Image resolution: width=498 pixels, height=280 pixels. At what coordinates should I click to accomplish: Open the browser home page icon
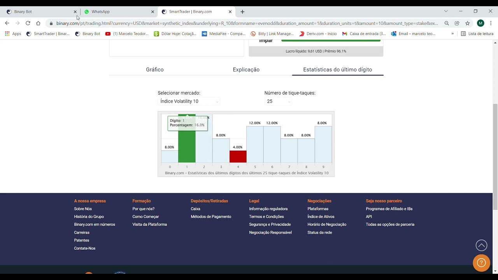click(38, 23)
